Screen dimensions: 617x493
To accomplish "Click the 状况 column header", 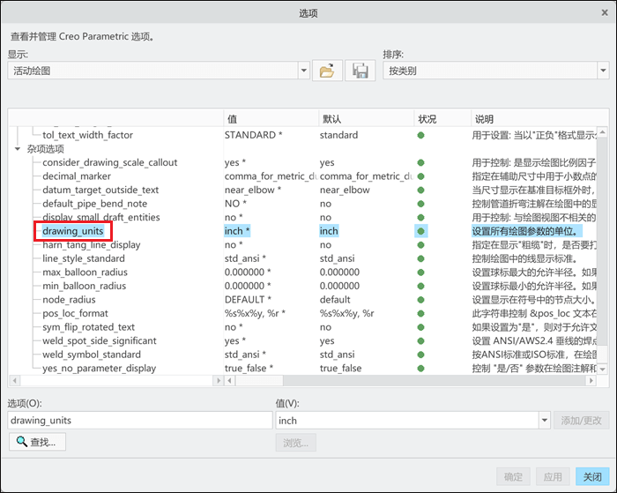I will click(442, 118).
